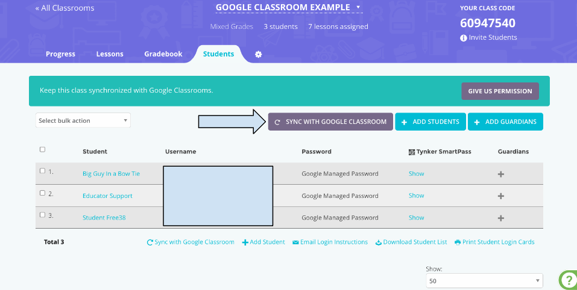Switch to the Gradebook tab

coord(163,54)
